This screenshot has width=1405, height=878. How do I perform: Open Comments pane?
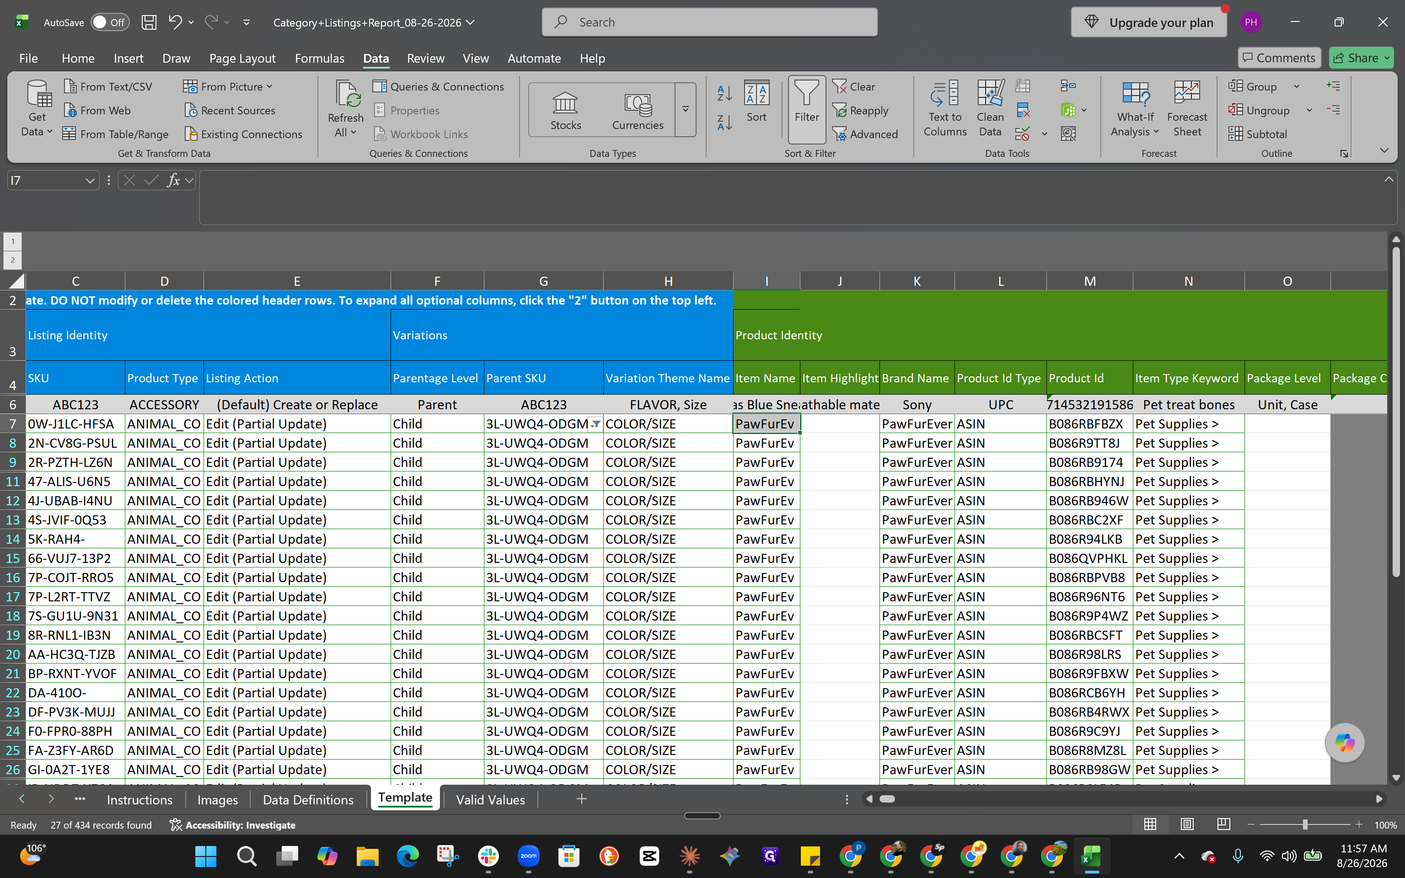1279,58
